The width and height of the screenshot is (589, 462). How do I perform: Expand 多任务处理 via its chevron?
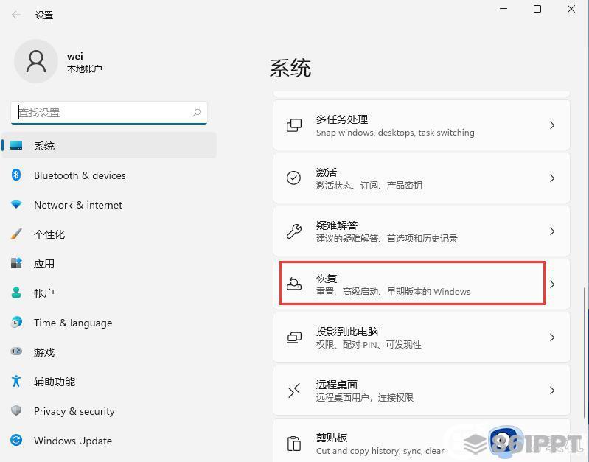(x=552, y=125)
